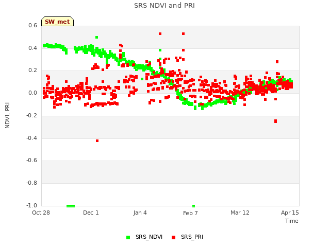Click the SW_met label tag
330x247 pixels.
57,22
